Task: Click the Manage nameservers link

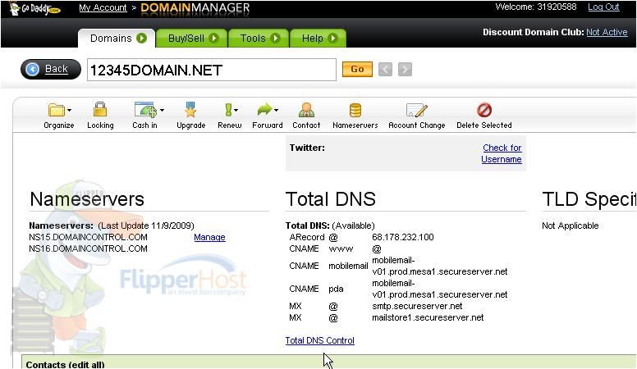Action: (209, 237)
